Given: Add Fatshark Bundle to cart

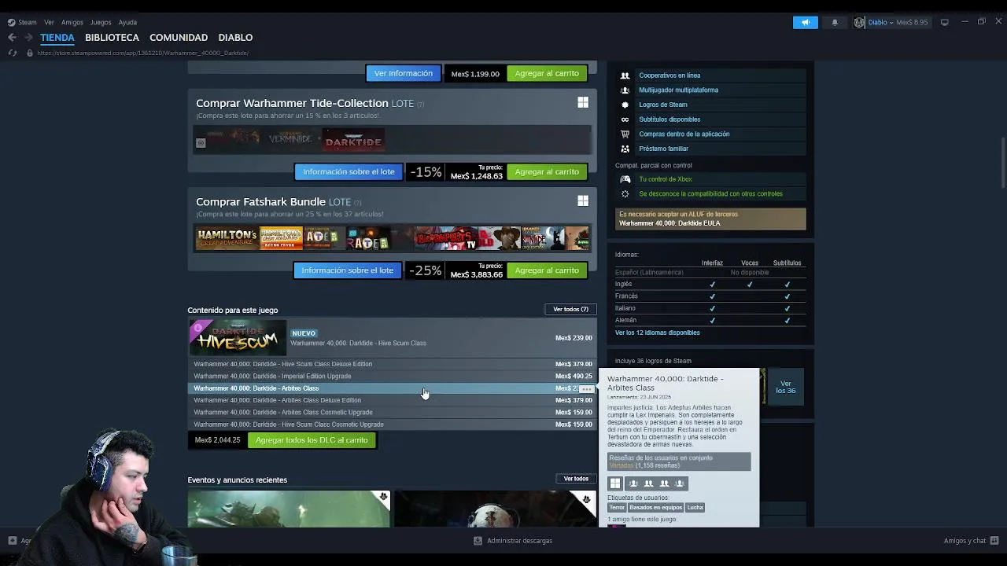Looking at the screenshot, I should 547,270.
